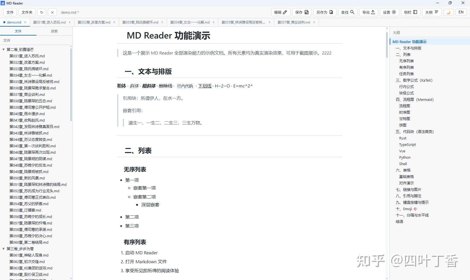Click the 下划线 underlined text in document
Screen dimensions: 470x280
[x=205, y=86]
